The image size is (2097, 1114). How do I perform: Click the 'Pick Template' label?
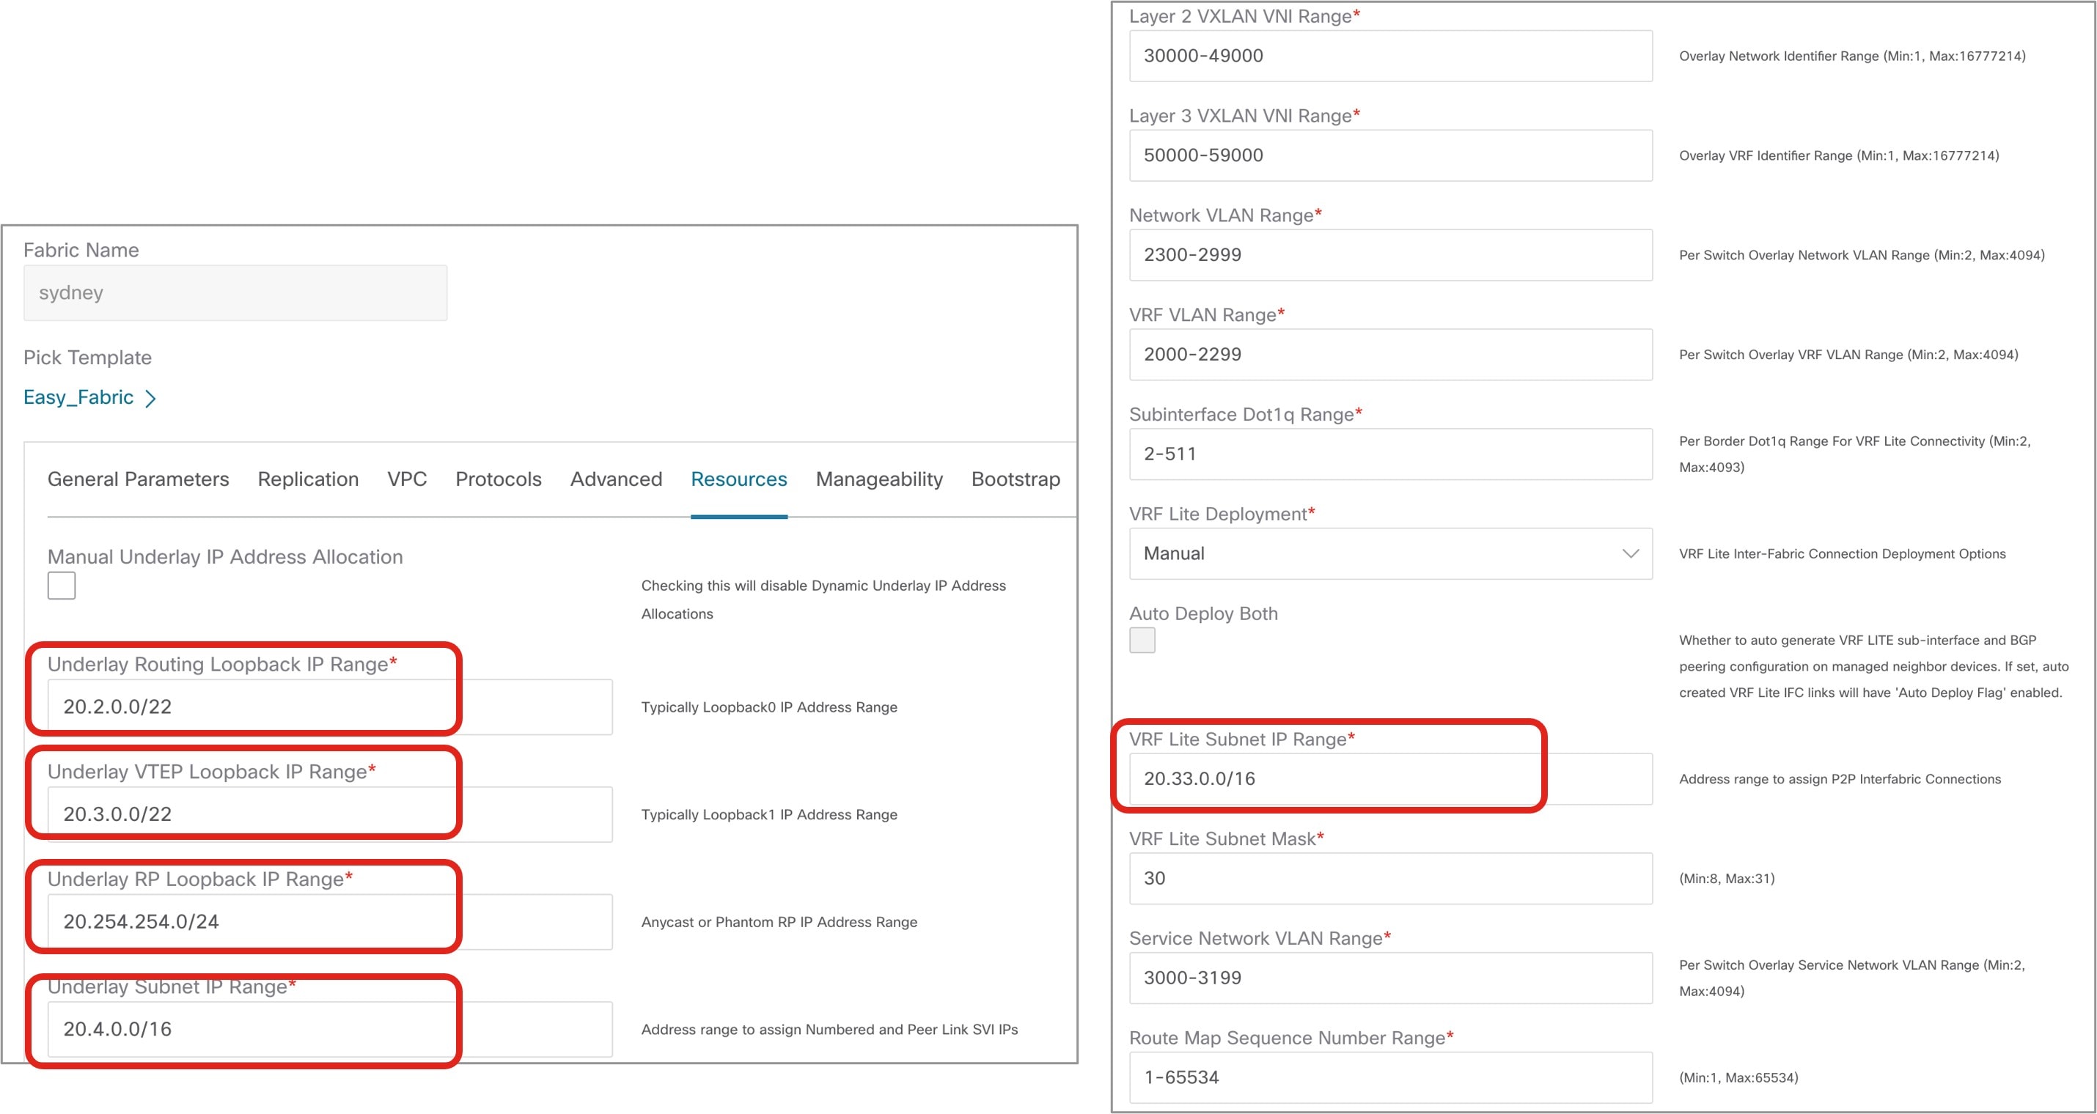(87, 357)
